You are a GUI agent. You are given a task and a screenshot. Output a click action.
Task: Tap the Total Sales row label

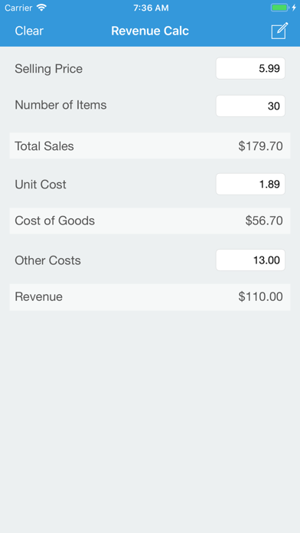pyautogui.click(x=44, y=146)
